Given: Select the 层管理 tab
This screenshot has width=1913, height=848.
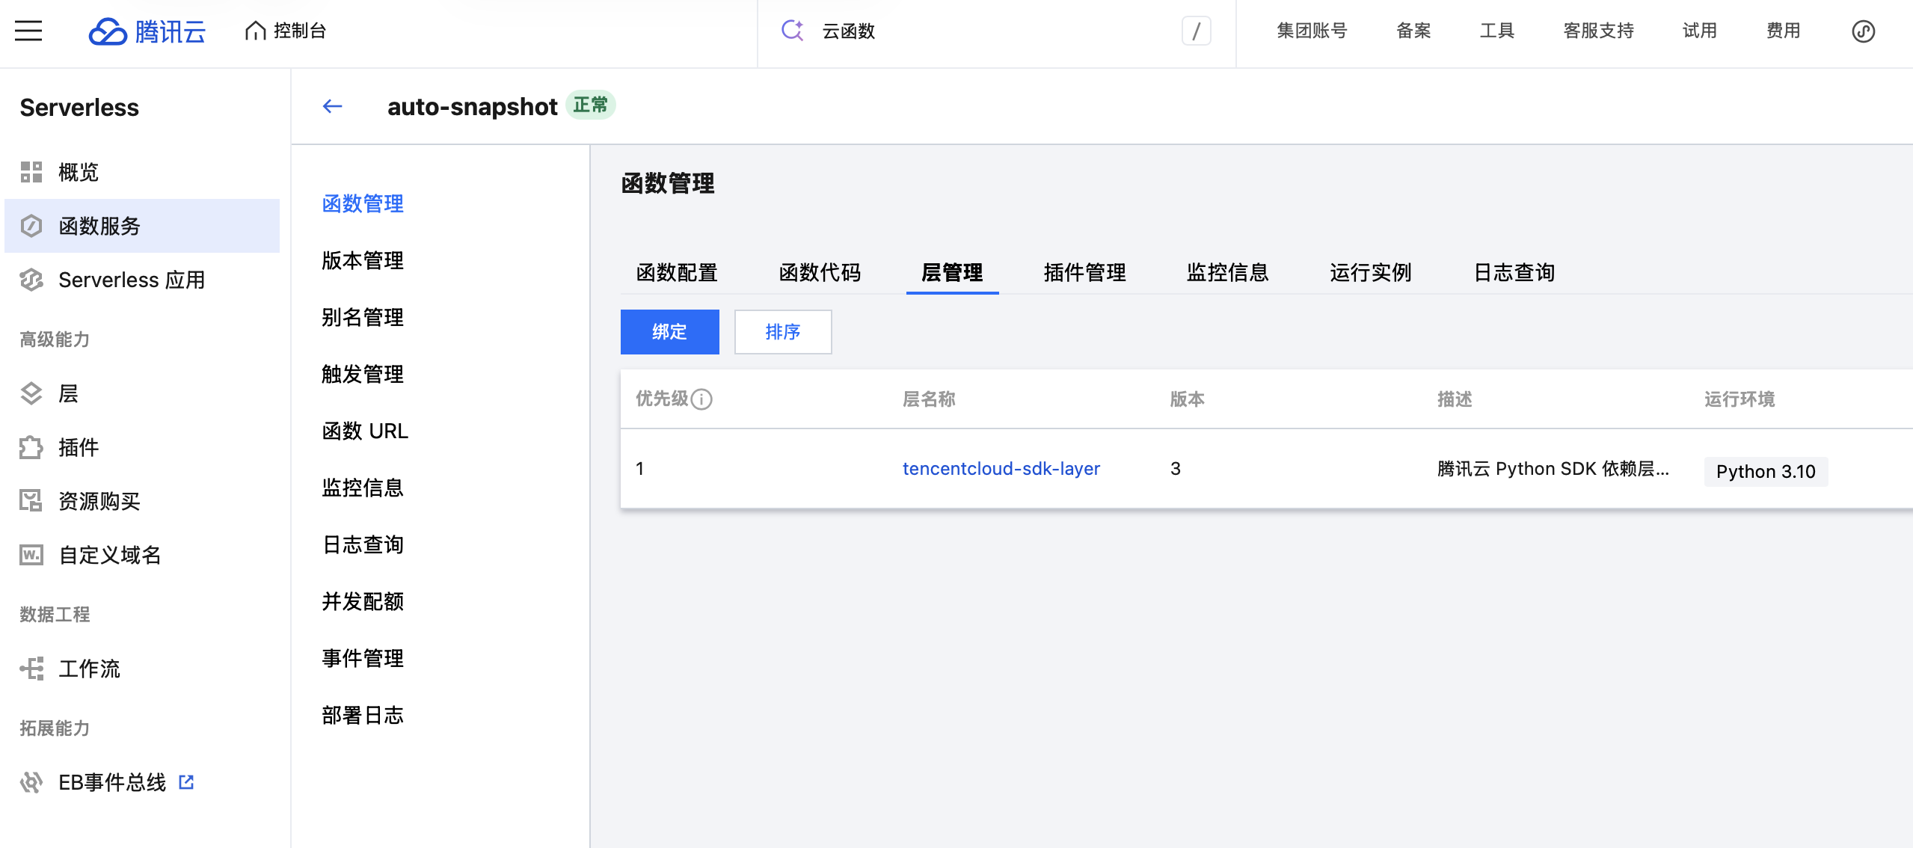Looking at the screenshot, I should point(952,272).
